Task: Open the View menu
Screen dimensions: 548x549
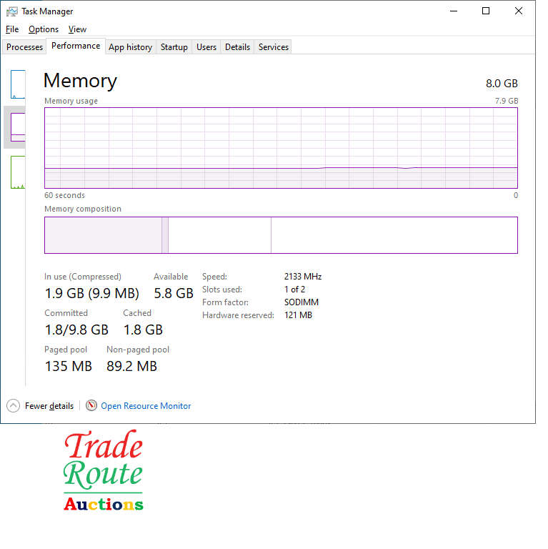Action: [77, 29]
